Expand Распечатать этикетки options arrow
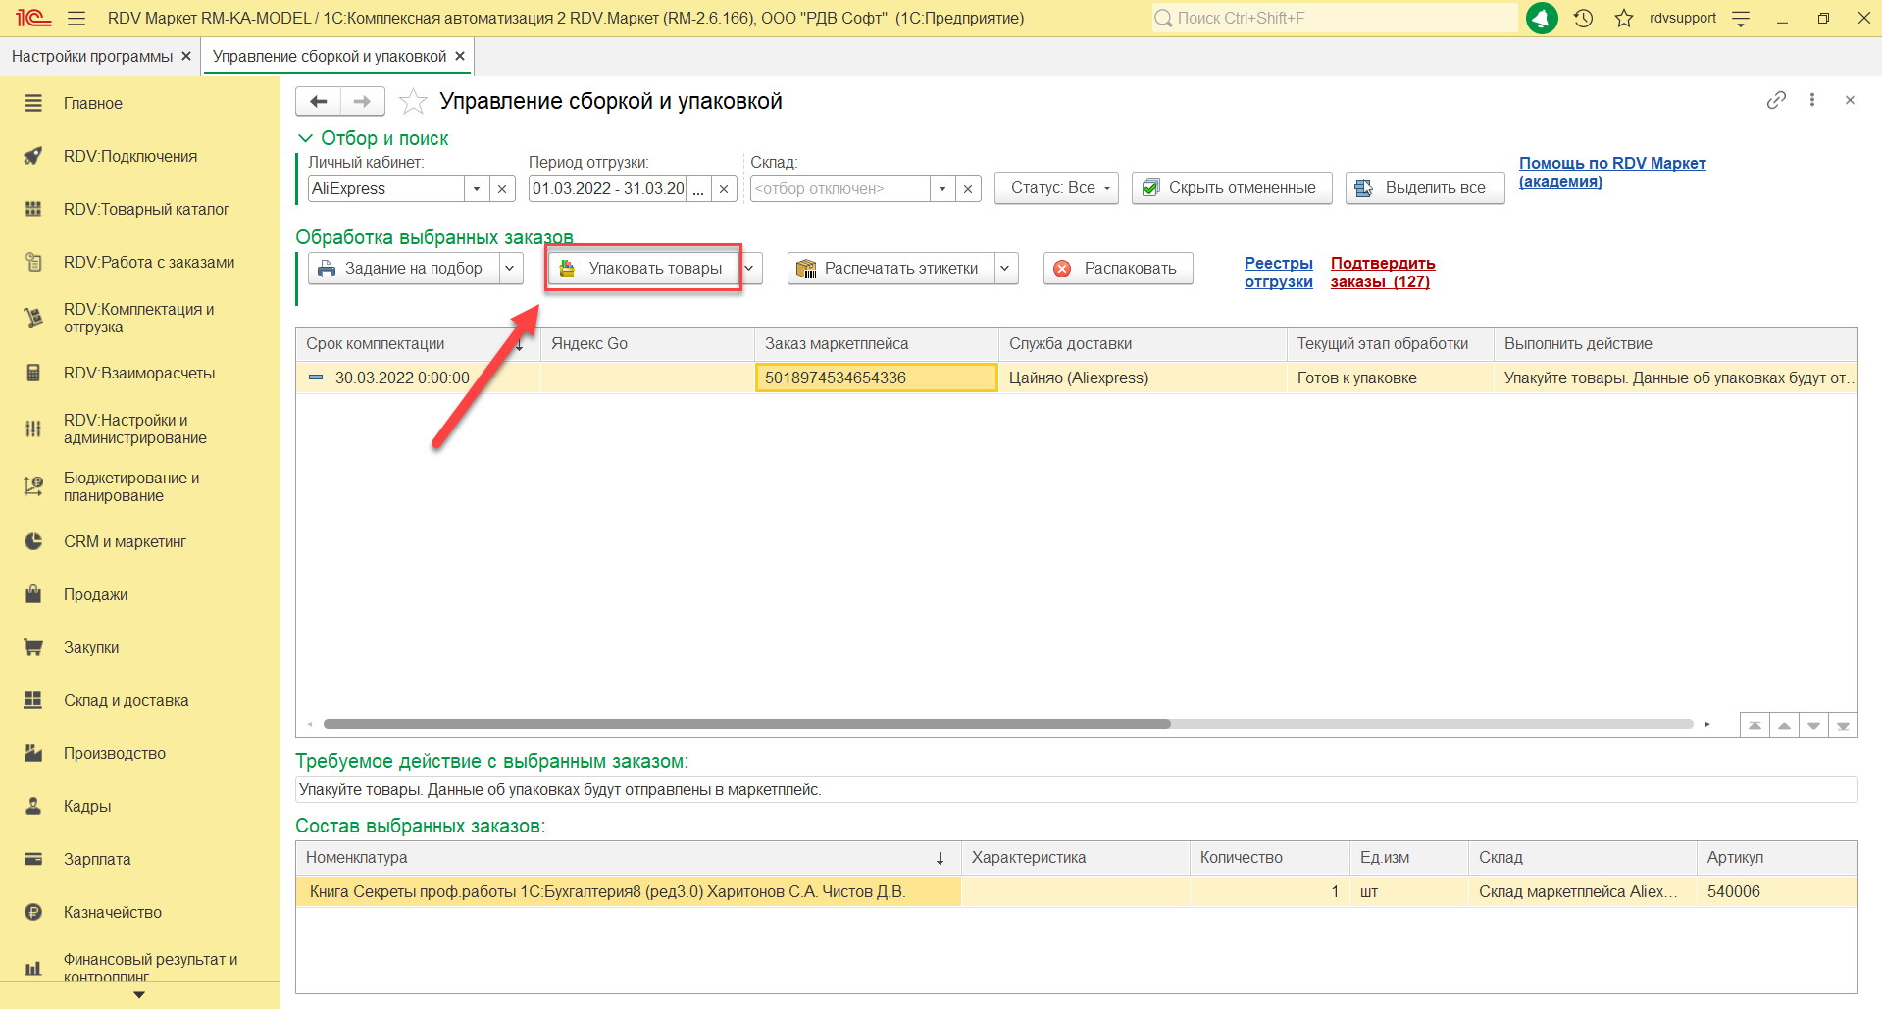Viewport: 1882px width, 1009px height. pos(1005,269)
